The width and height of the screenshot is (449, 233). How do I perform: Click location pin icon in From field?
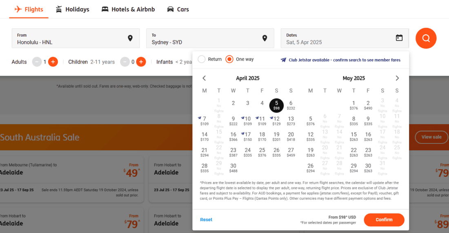coord(130,38)
